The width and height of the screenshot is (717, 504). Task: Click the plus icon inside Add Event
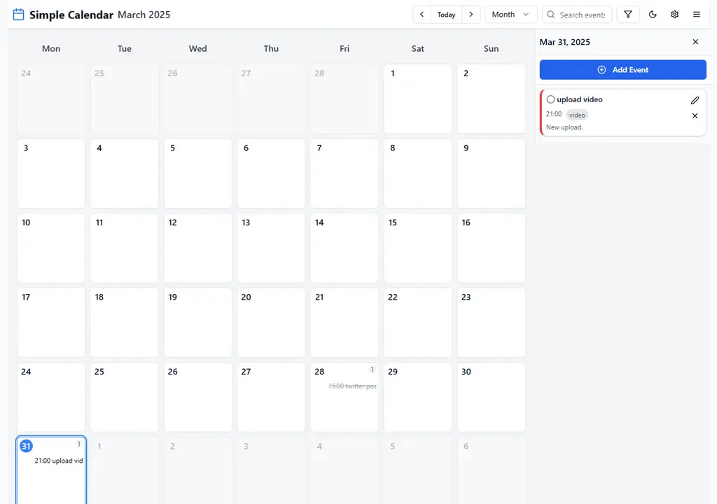tap(601, 69)
